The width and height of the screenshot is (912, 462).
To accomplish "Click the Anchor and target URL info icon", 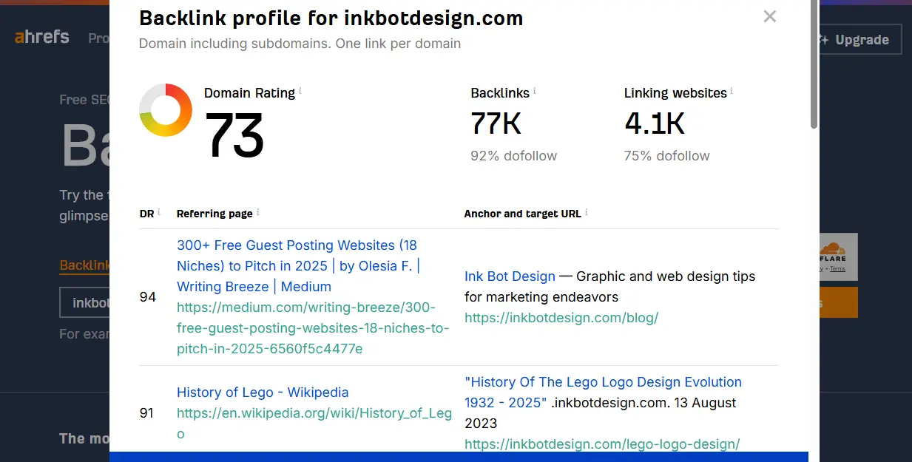I will coord(587,212).
